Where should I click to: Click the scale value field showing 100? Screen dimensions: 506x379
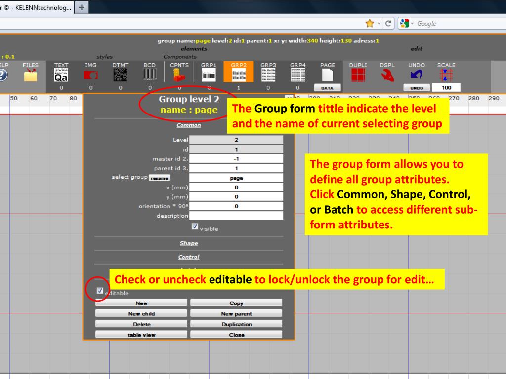[446, 88]
